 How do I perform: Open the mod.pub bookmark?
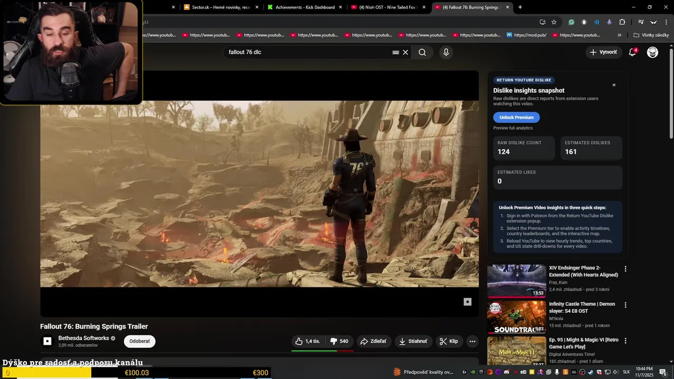tap(527, 35)
